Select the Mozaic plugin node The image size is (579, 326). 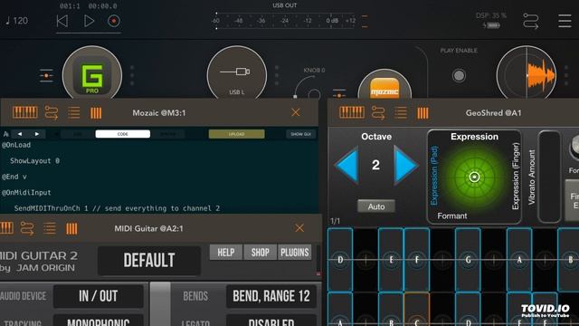point(384,85)
